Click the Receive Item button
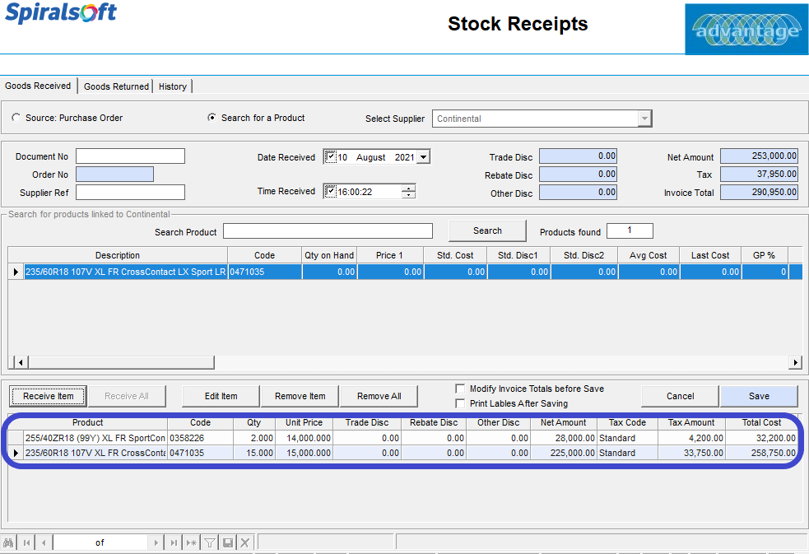Screen dimensions: 809x554 49,396
